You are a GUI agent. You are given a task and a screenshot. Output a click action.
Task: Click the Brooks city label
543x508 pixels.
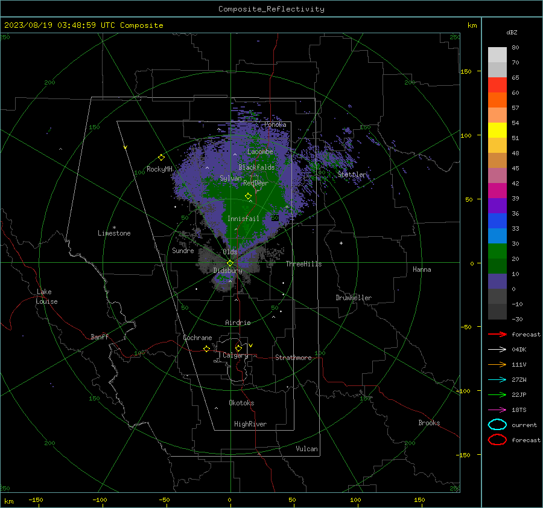tap(429, 423)
